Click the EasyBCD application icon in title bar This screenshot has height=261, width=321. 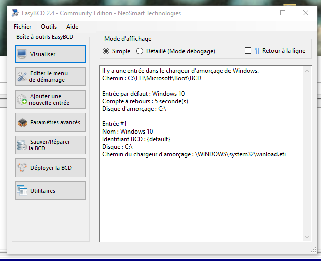click(x=15, y=13)
